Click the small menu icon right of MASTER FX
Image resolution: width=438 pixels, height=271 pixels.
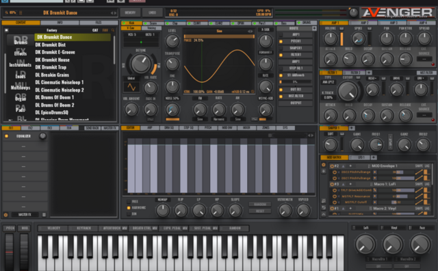click(x=44, y=215)
